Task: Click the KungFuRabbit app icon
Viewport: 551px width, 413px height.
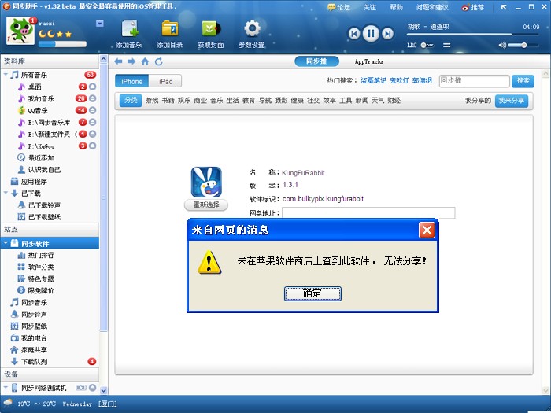Action: point(206,182)
